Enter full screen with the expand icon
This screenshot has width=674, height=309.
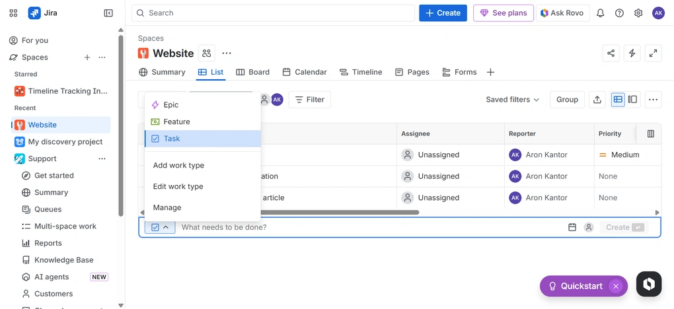coord(653,53)
